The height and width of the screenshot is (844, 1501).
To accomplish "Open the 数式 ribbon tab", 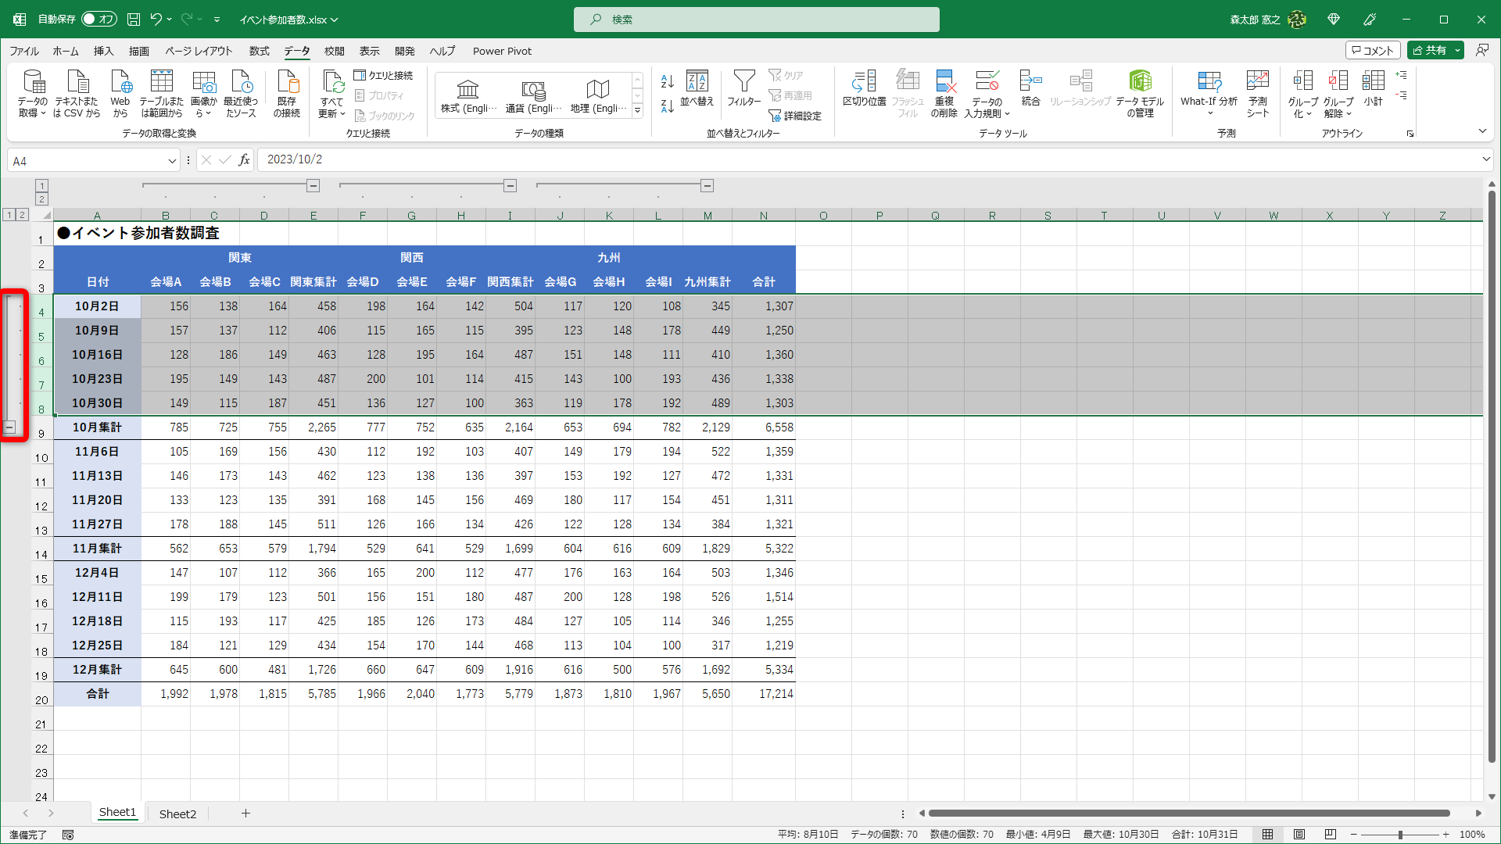I will point(259,51).
